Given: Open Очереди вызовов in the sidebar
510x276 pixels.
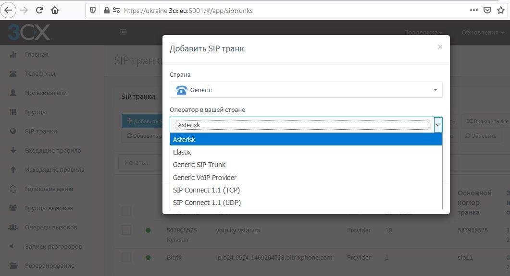Looking at the screenshot, I should click(x=51, y=228).
